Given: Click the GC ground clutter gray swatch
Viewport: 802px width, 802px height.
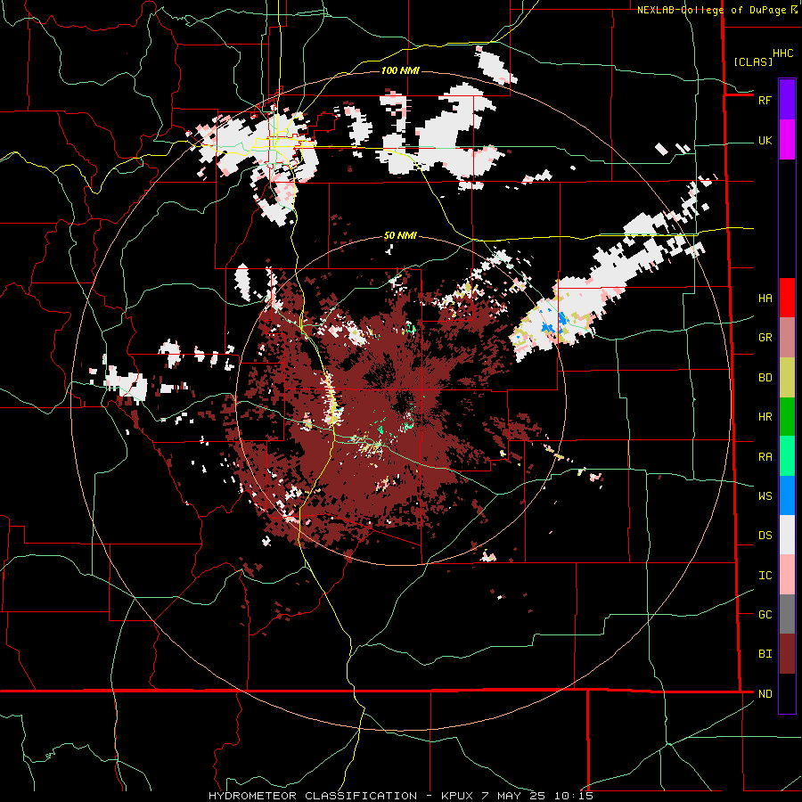Looking at the screenshot, I should click(x=787, y=614).
